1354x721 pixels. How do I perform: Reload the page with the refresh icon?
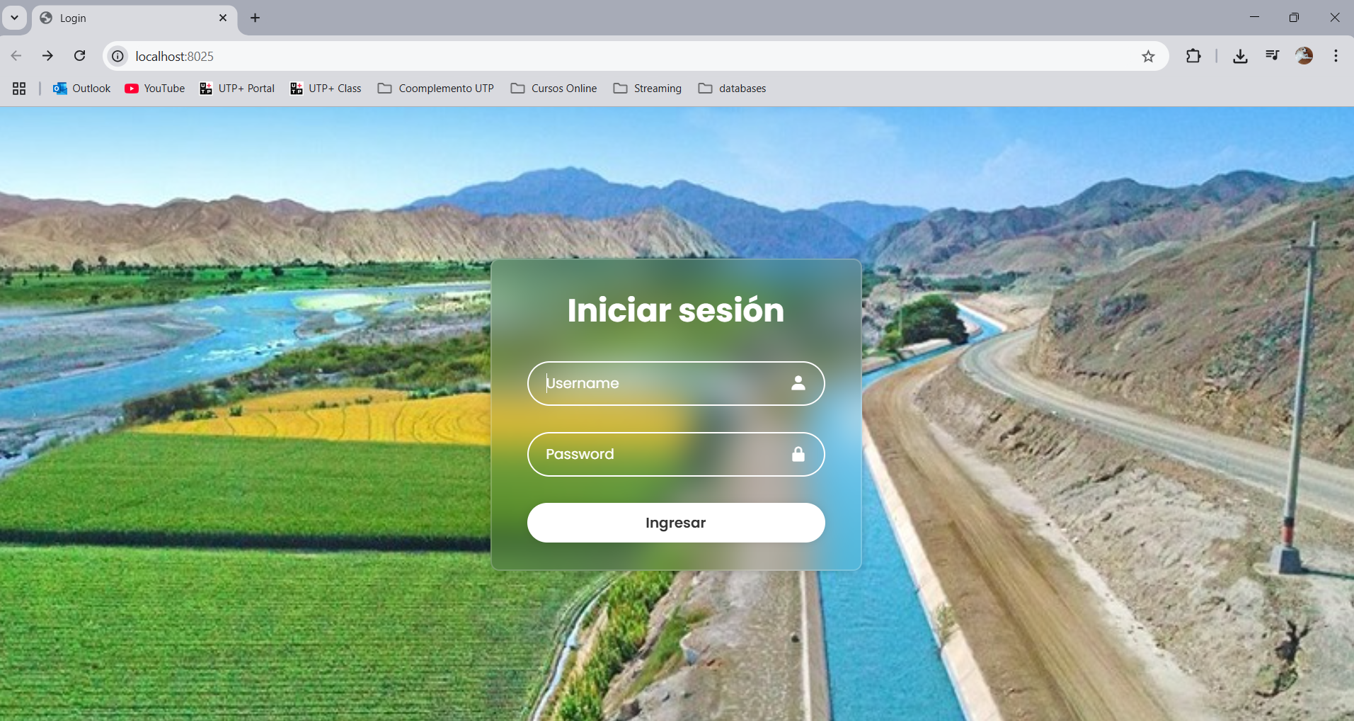pos(80,56)
